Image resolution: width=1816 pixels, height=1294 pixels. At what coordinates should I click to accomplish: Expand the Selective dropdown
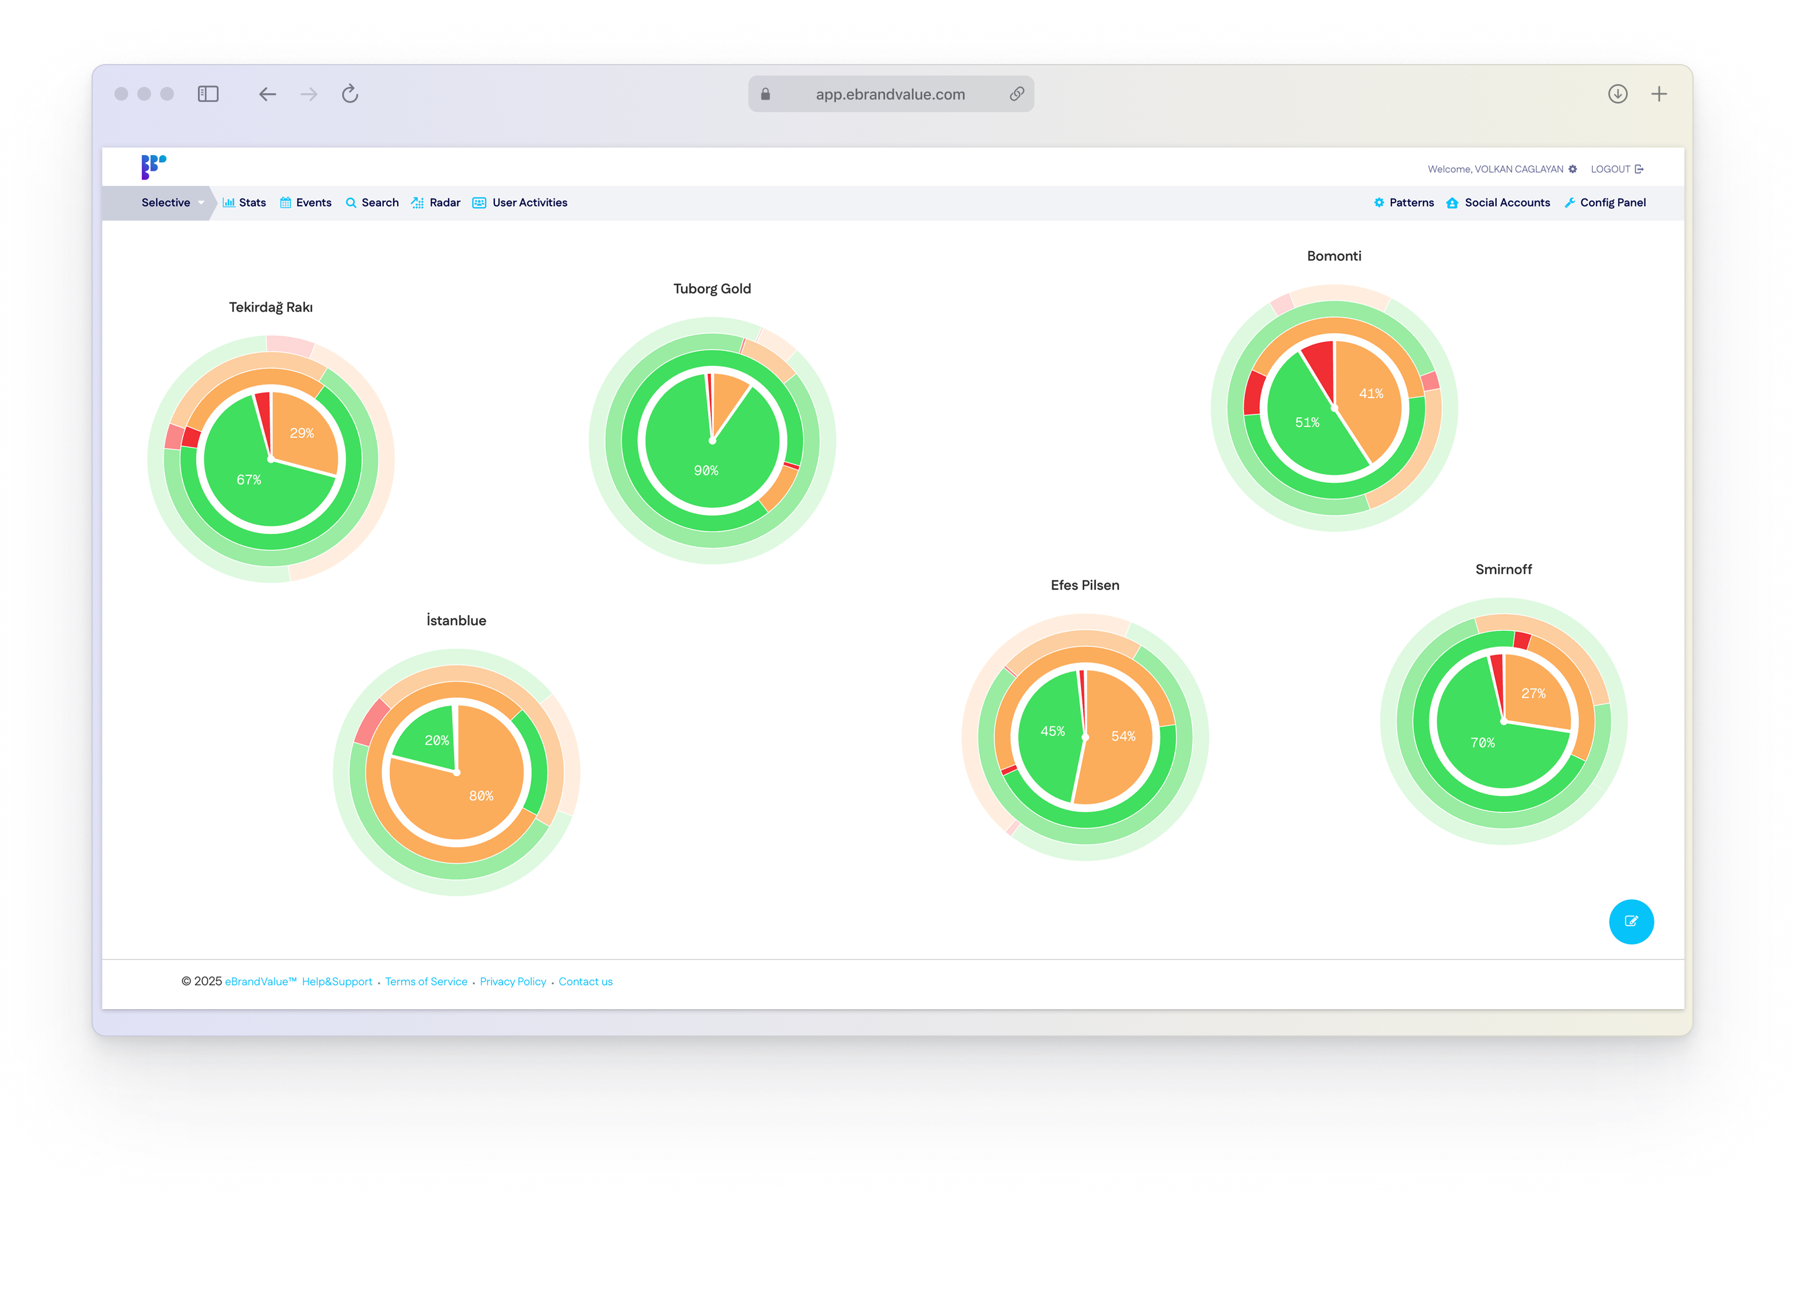(x=201, y=203)
